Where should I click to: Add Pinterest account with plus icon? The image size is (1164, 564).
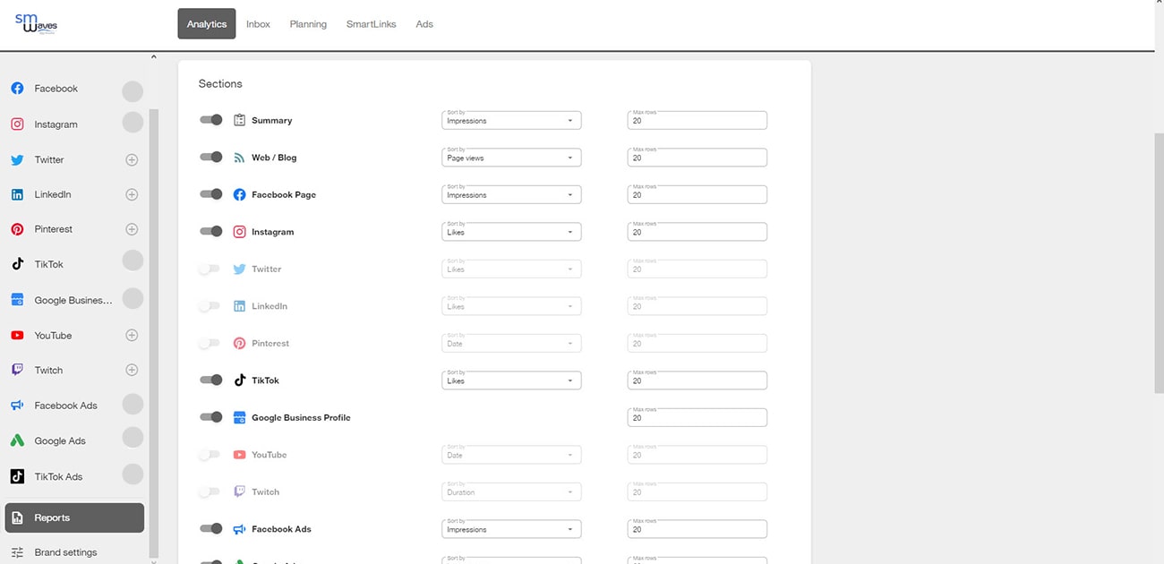point(132,229)
